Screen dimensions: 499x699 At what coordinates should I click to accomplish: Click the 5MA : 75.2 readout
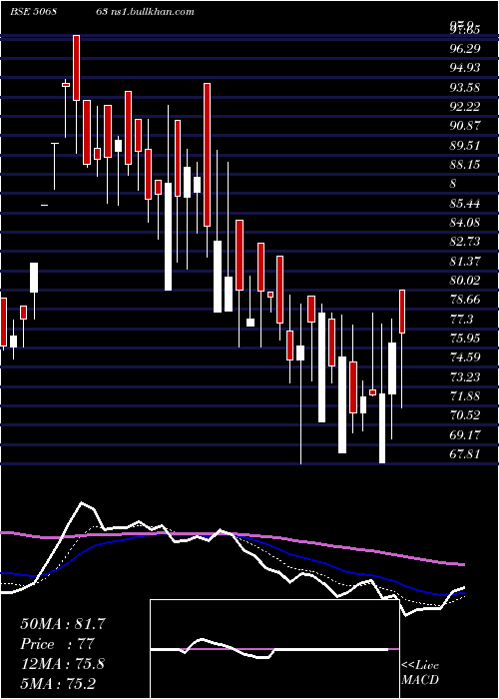coord(58,683)
